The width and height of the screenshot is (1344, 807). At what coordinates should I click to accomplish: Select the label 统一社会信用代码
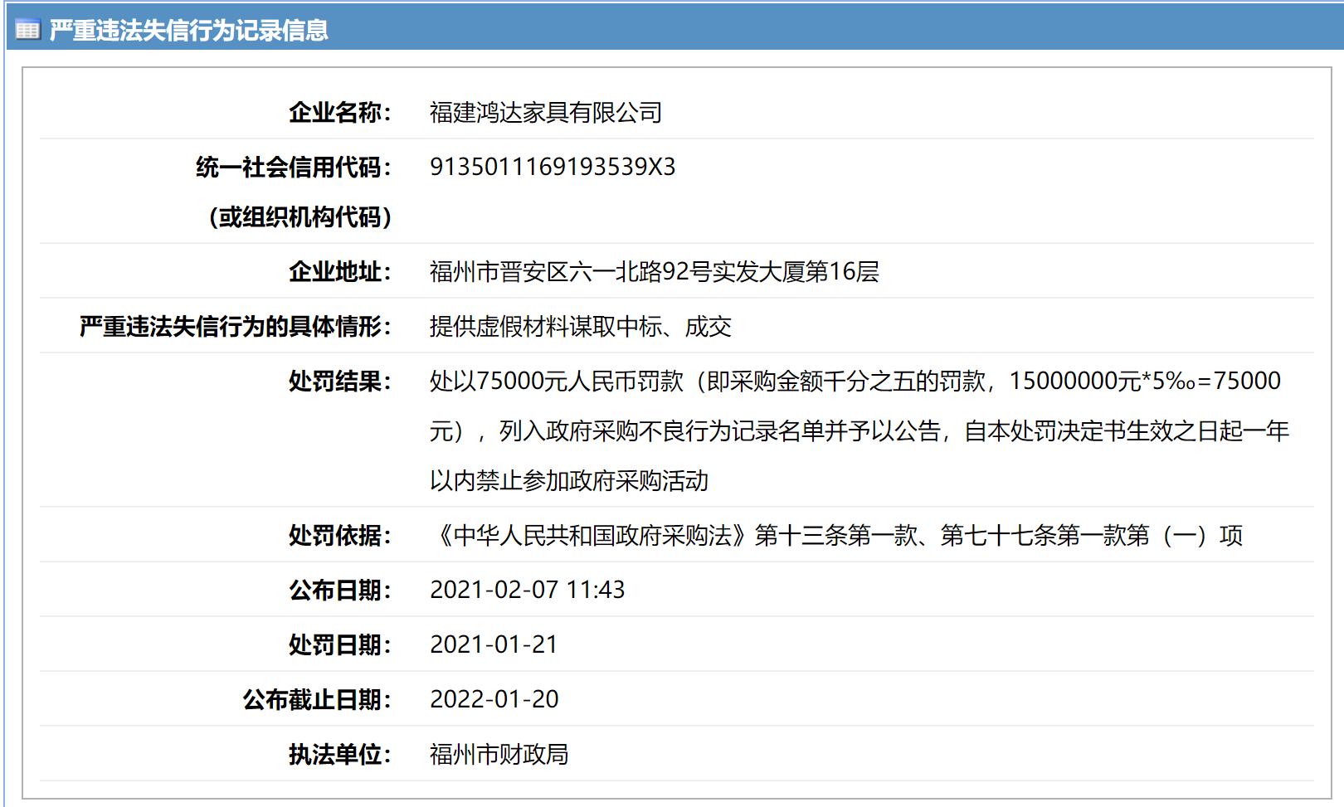[294, 167]
